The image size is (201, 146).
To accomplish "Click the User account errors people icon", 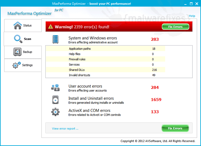I will [x=55, y=88].
